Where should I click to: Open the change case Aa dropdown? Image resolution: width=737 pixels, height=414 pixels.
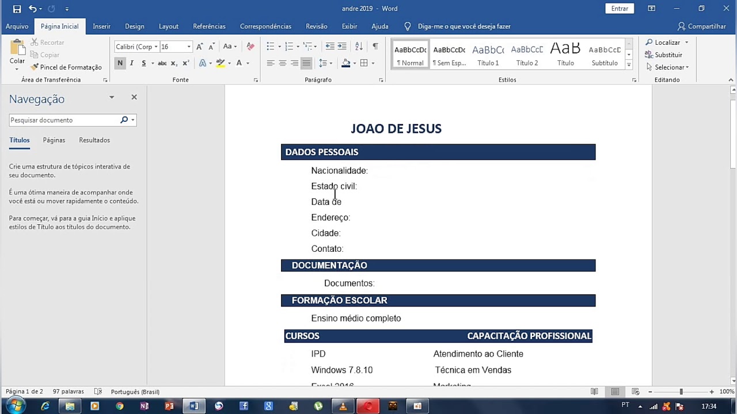pos(229,47)
